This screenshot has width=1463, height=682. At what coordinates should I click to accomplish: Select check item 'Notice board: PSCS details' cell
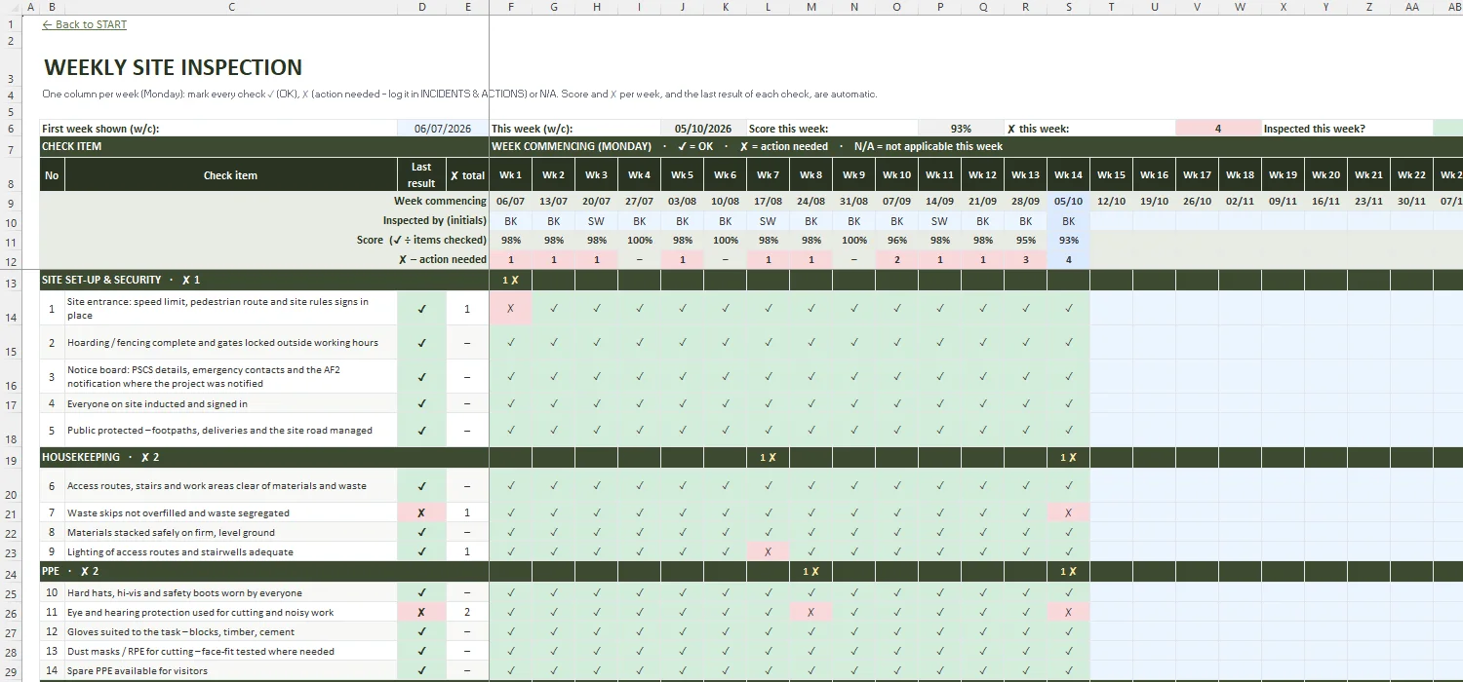(231, 377)
